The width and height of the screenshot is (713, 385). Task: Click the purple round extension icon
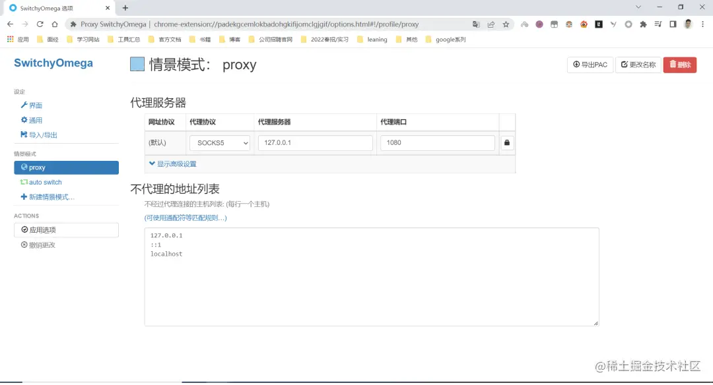coord(539,24)
